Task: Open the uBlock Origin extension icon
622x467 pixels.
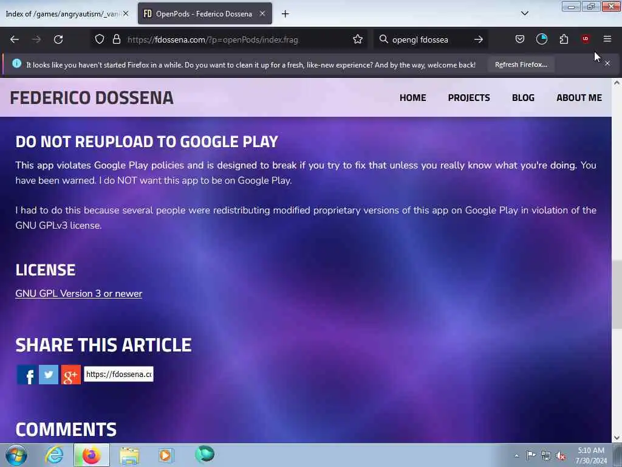Action: (x=586, y=39)
